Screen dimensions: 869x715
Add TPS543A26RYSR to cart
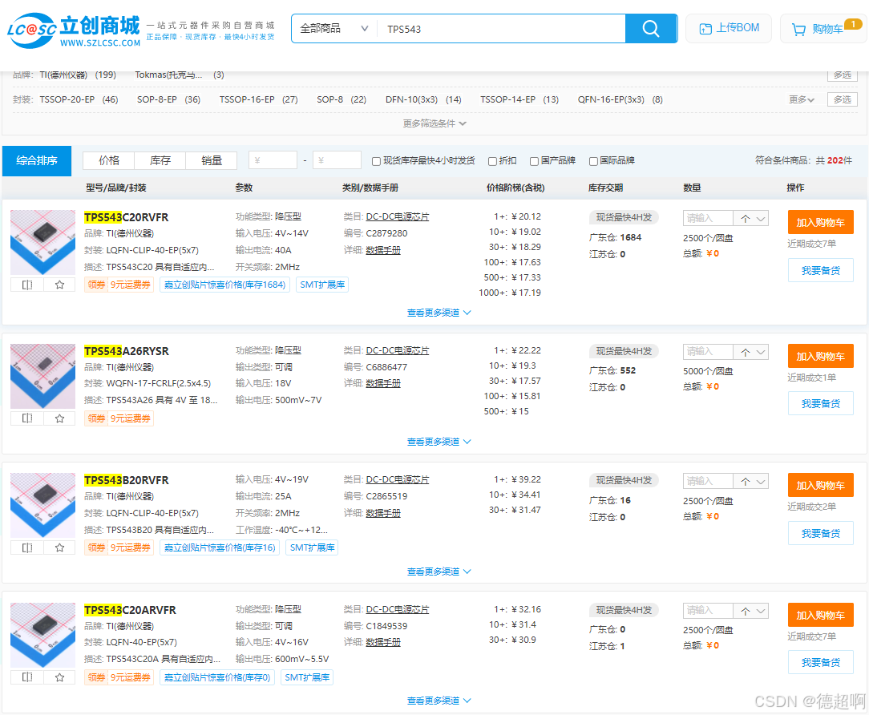tap(820, 357)
